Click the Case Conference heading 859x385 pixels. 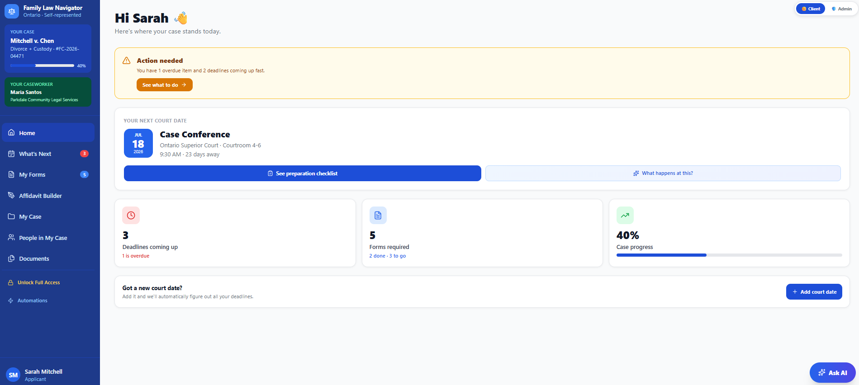(x=195, y=134)
